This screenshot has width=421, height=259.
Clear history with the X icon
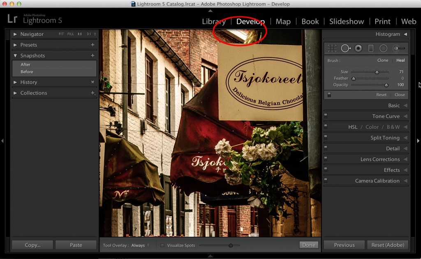(93, 82)
